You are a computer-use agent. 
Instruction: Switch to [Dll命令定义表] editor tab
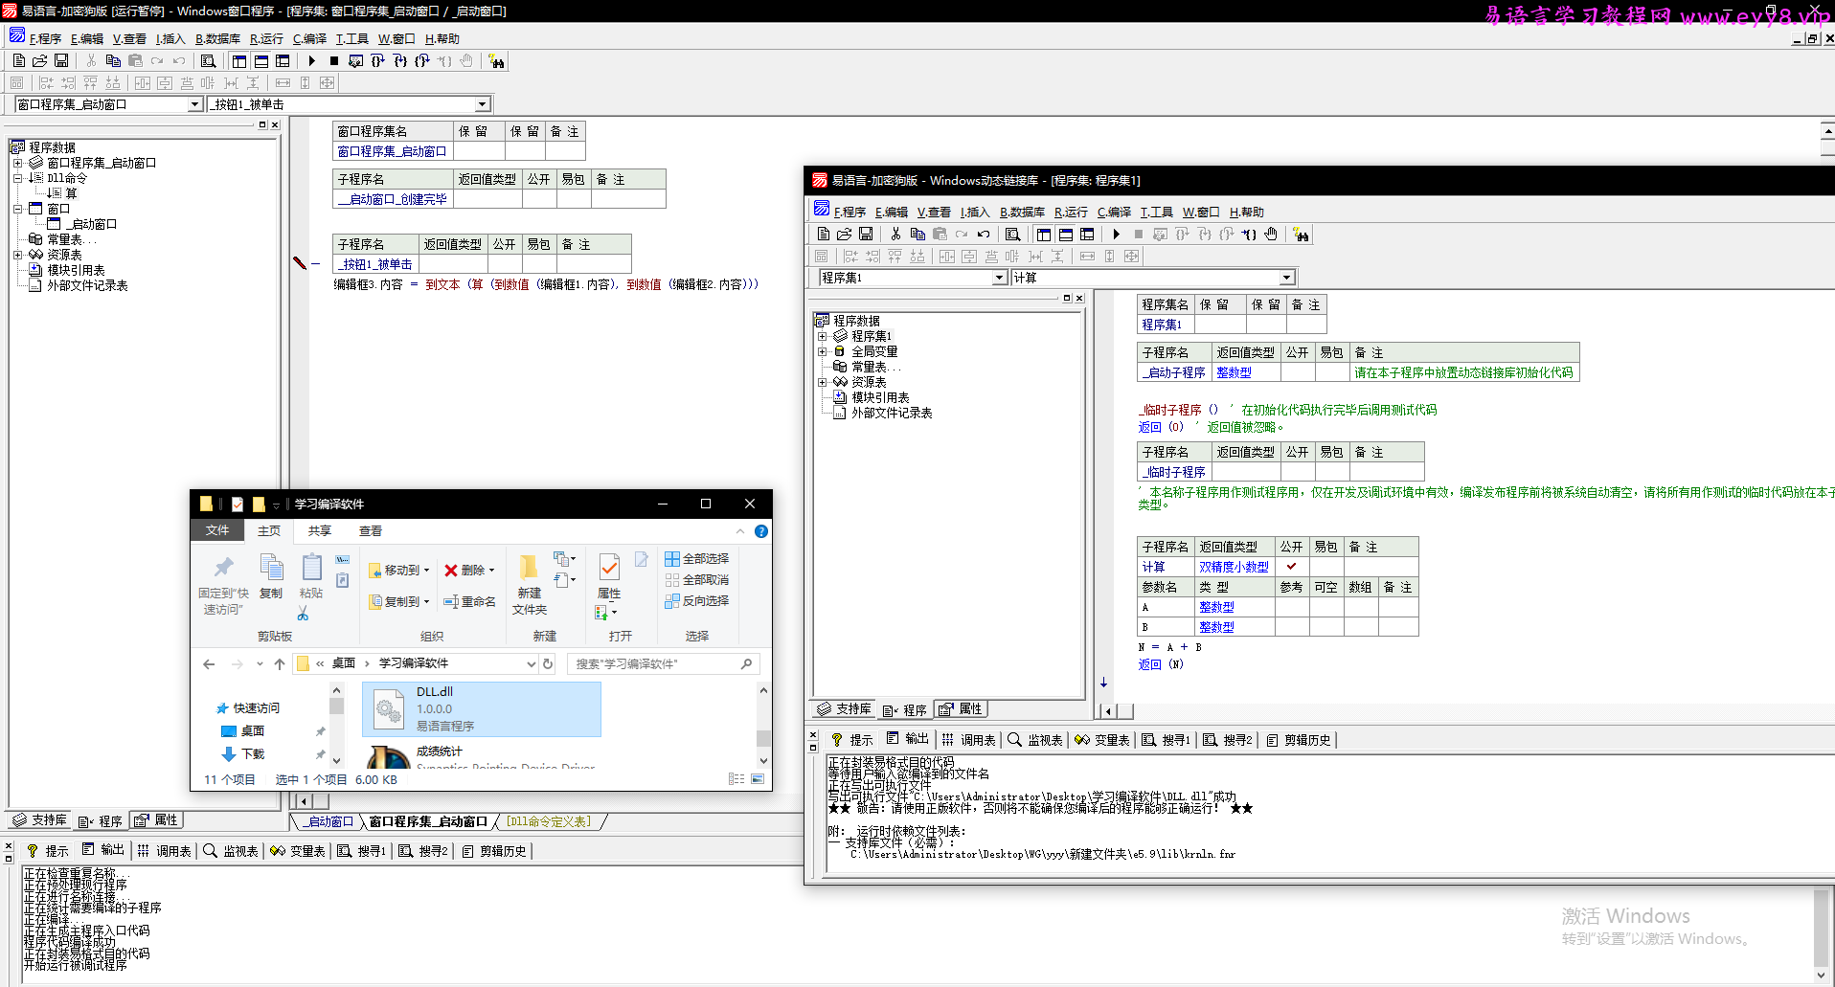(549, 821)
